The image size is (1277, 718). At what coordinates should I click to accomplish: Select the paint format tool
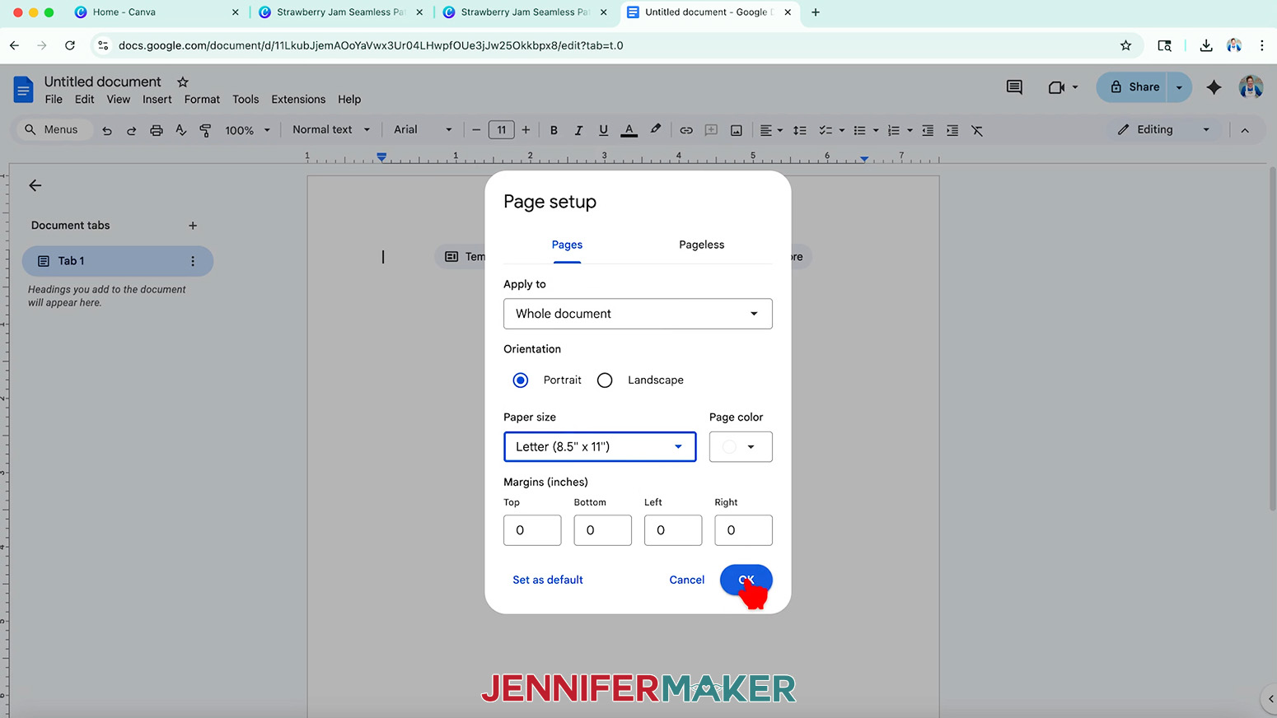coord(205,130)
